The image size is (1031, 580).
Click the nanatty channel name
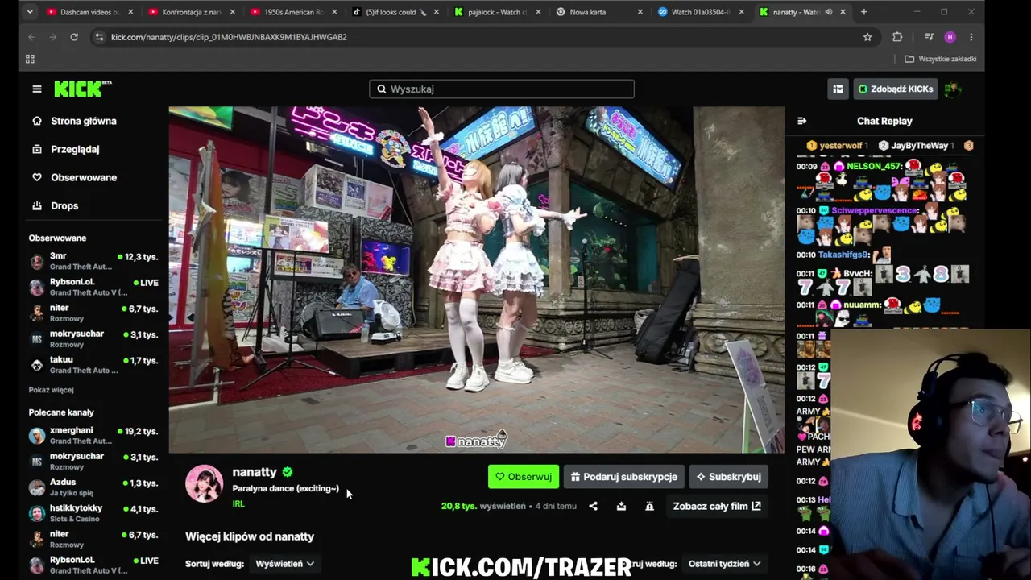click(x=255, y=472)
